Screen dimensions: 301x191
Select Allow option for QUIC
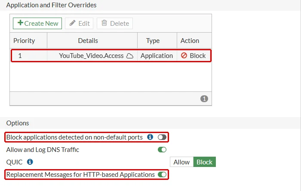[x=181, y=162]
